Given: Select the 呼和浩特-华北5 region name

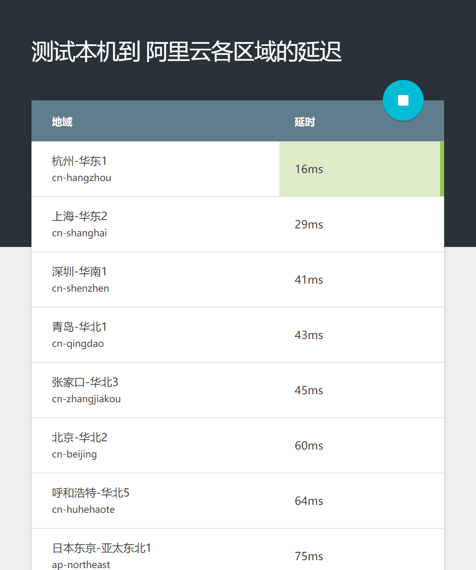Looking at the screenshot, I should pos(91,493).
